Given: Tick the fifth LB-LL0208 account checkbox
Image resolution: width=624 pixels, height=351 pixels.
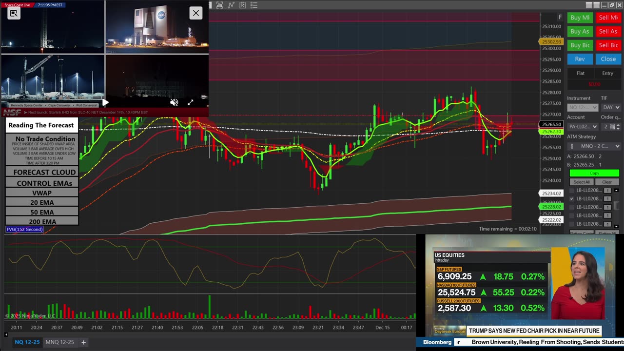Looking at the screenshot, I should pos(572,224).
